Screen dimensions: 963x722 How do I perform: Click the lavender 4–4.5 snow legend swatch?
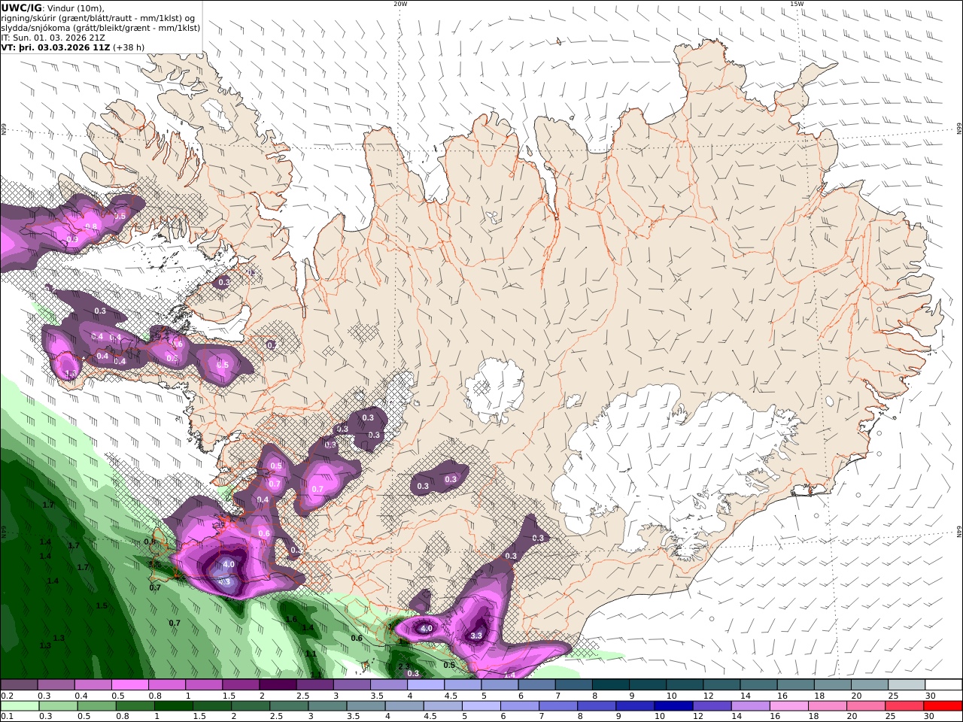tap(426, 685)
